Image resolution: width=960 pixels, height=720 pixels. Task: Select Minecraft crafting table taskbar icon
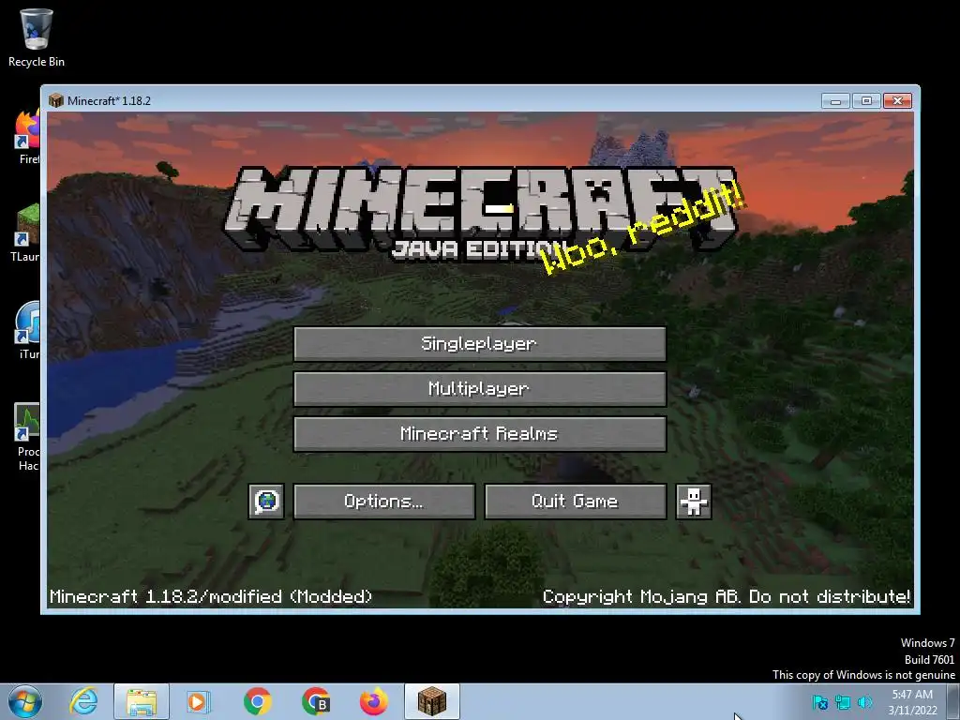pyautogui.click(x=432, y=701)
